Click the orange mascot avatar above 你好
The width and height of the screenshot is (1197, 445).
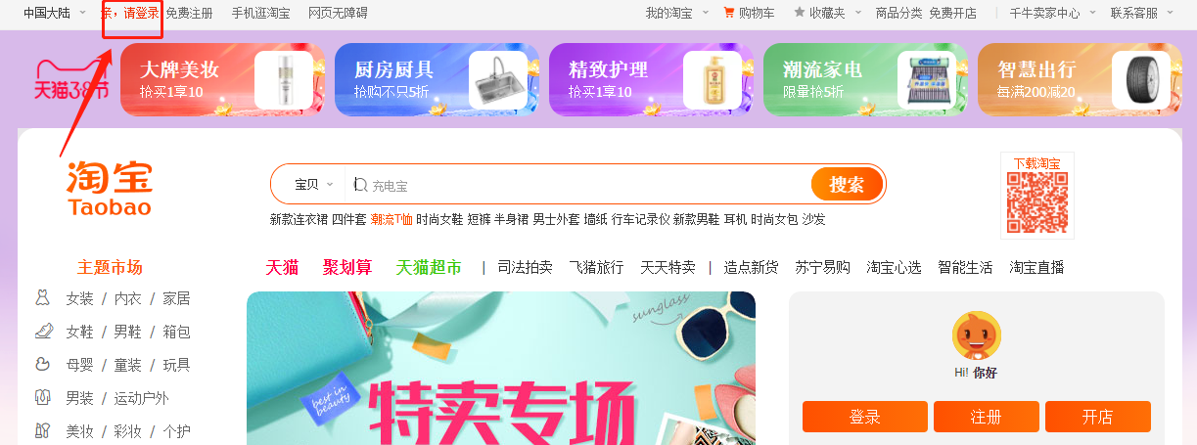pos(976,336)
